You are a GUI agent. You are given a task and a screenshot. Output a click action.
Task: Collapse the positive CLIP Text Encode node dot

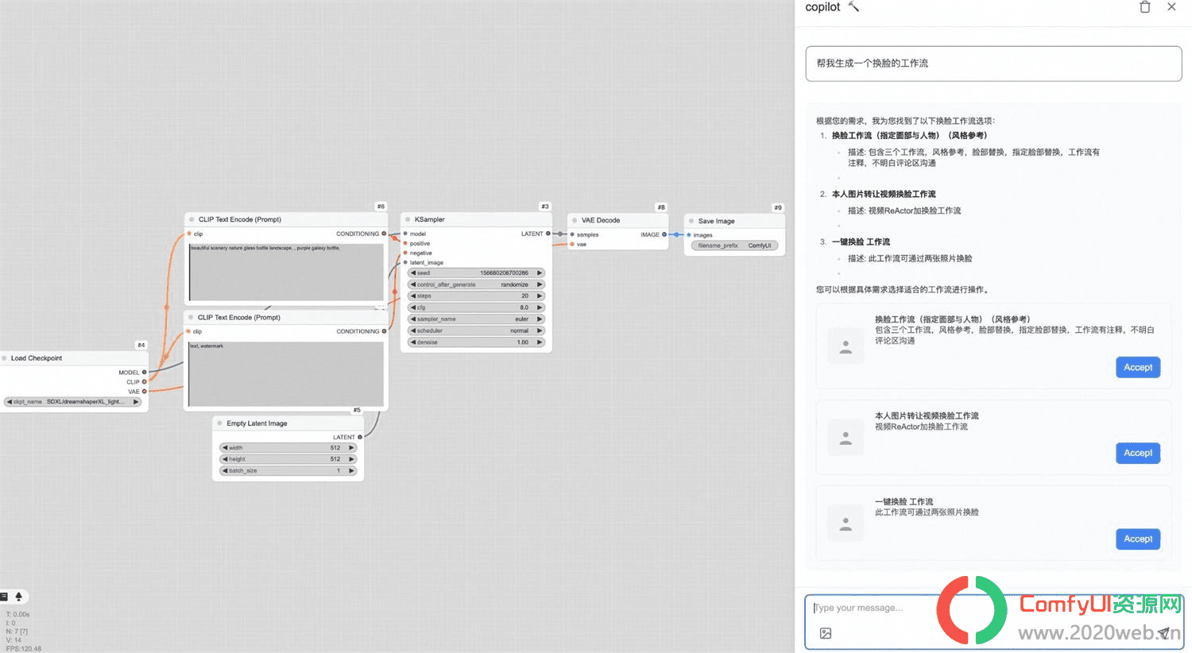pyautogui.click(x=192, y=219)
